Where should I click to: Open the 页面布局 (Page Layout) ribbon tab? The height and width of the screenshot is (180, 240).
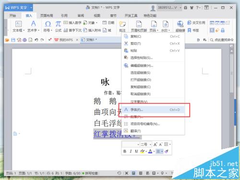(47, 15)
